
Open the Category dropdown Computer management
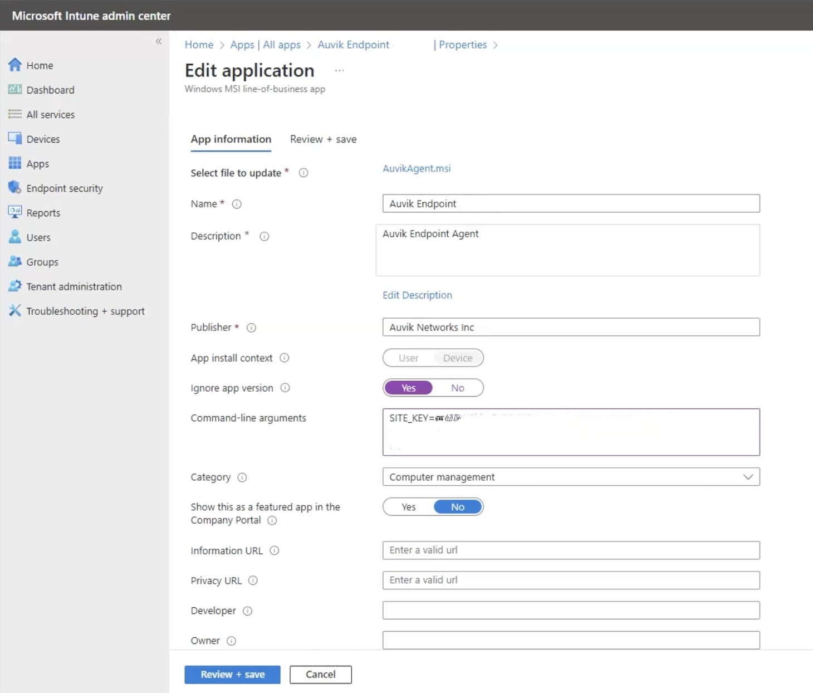tap(571, 477)
